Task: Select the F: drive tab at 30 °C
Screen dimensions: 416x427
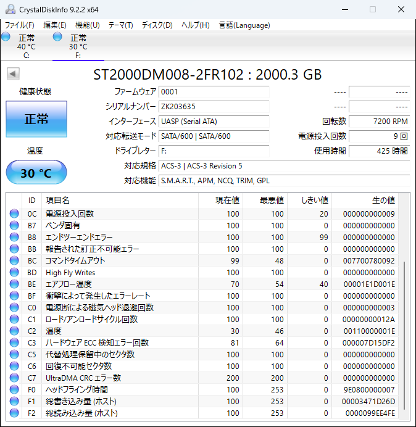Action: 78,46
